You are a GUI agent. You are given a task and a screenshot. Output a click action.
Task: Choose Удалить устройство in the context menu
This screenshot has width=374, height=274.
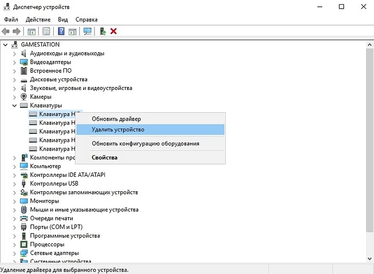click(x=150, y=130)
